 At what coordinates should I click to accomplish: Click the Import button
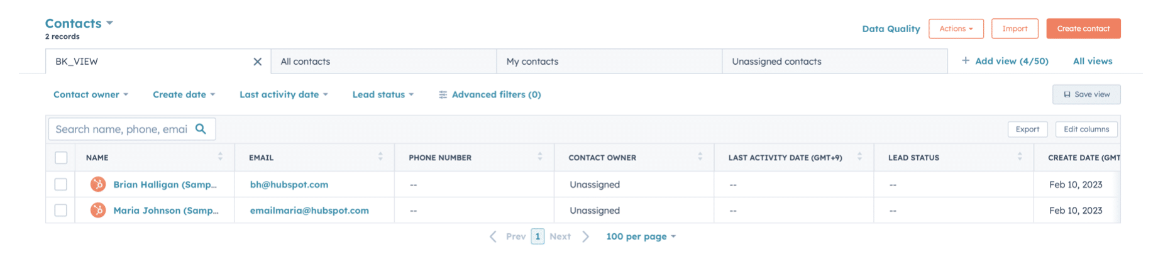pos(1015,28)
